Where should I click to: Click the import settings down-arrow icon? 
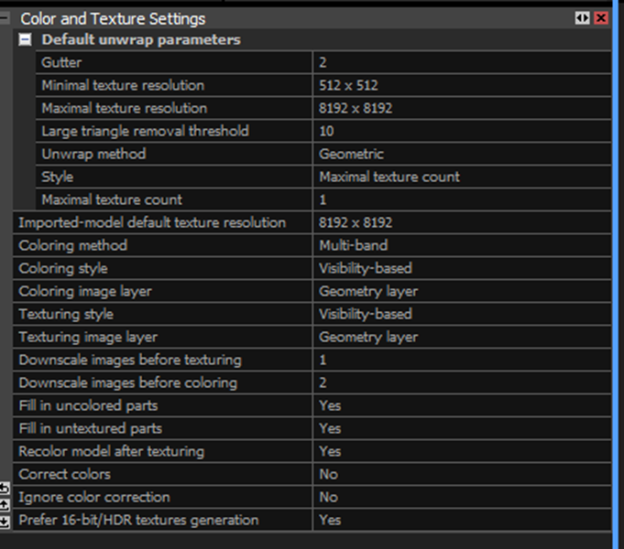[x=5, y=521]
